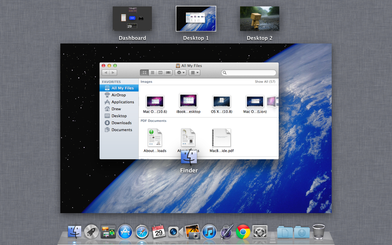
Task: Open Documents in Finder sidebar
Action: tap(119, 130)
